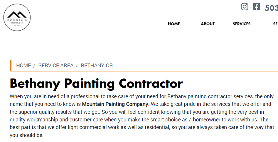The image size is (278, 142).
Task: Open the Facebook page icon
Action: (256, 7)
